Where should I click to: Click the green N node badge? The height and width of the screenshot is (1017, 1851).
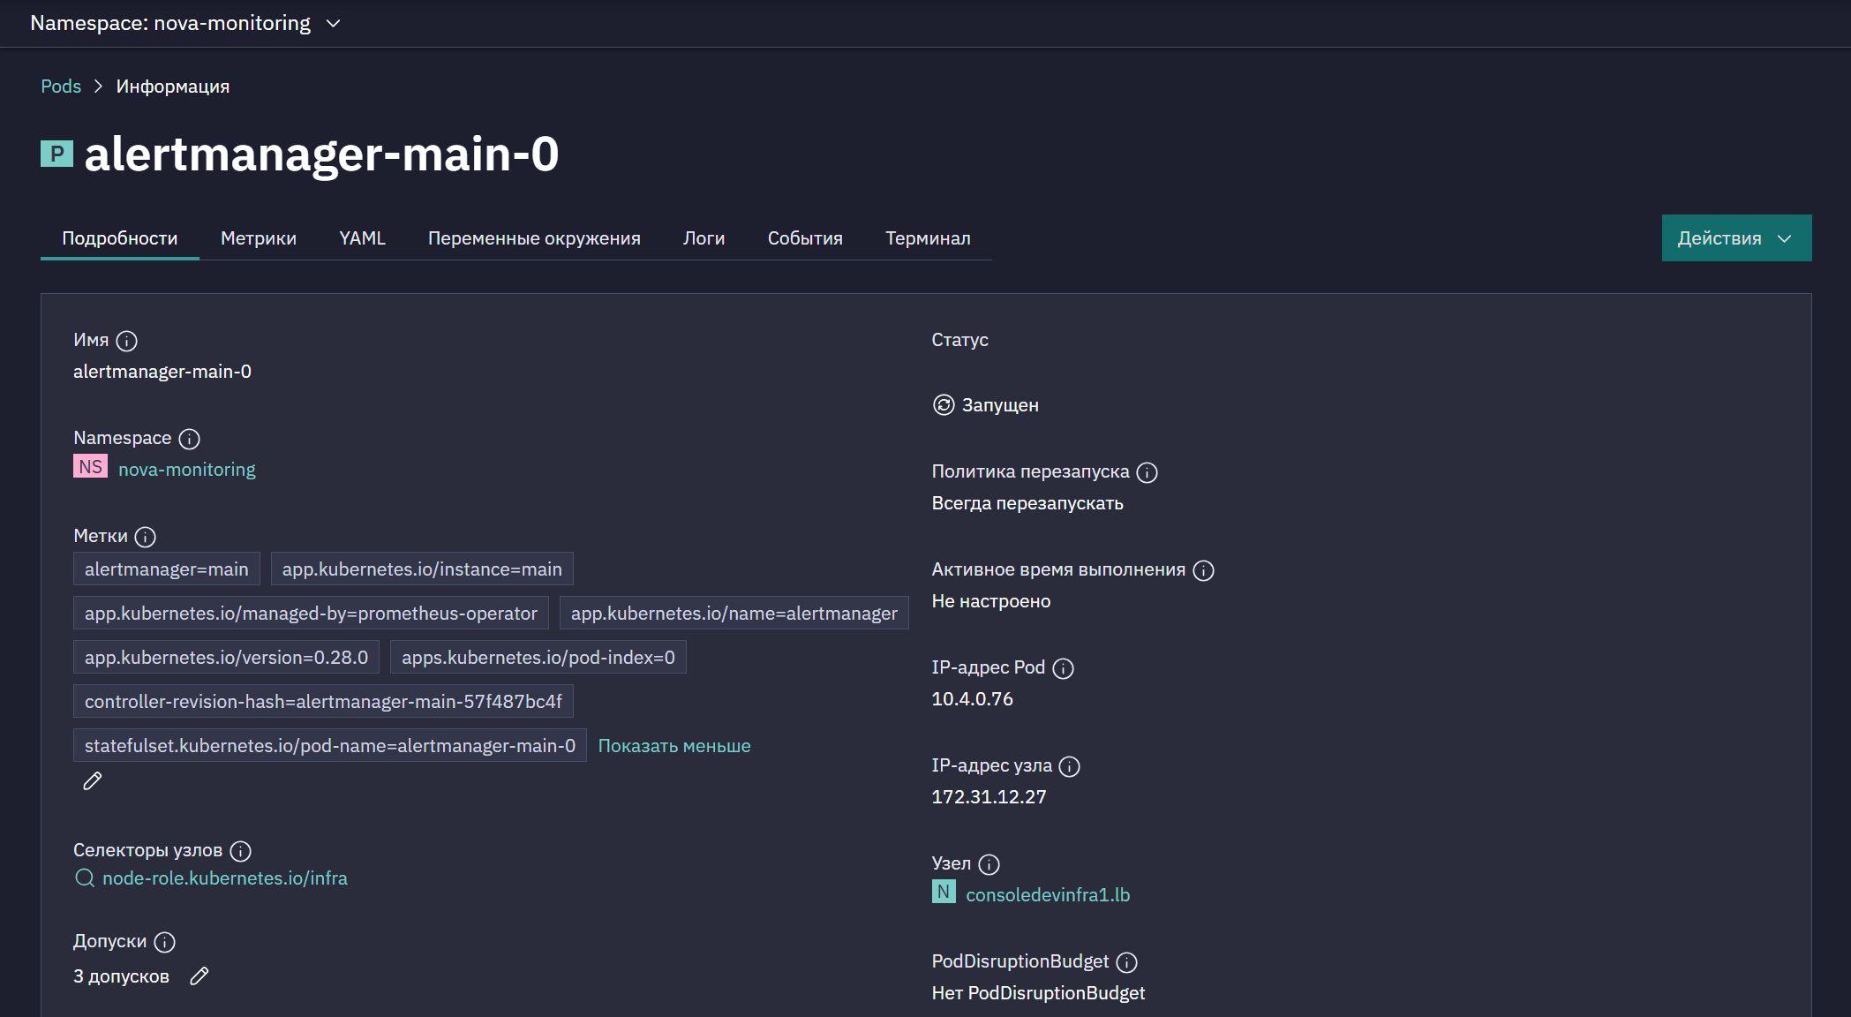[x=944, y=892]
